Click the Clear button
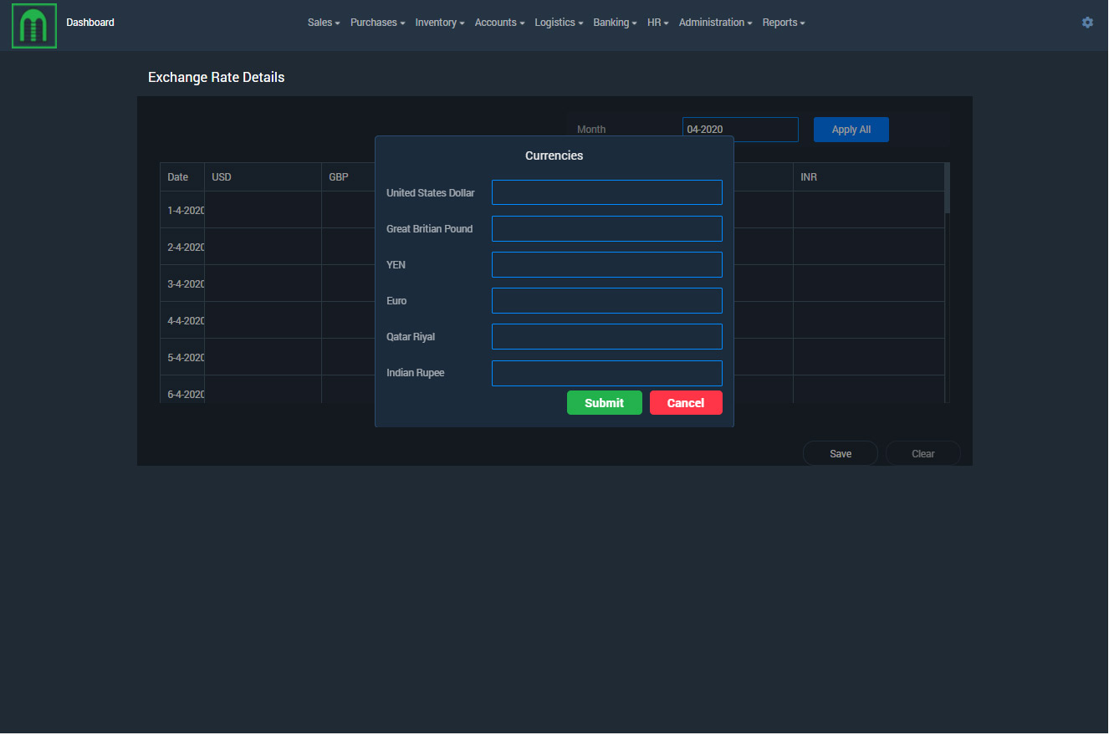The height and width of the screenshot is (735, 1109). coord(923,453)
